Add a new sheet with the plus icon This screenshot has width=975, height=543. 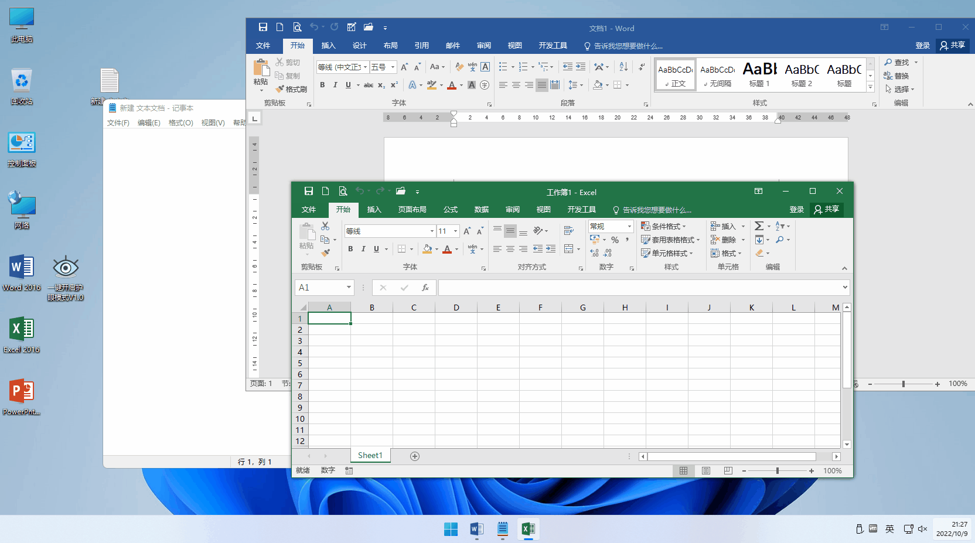[x=415, y=456]
